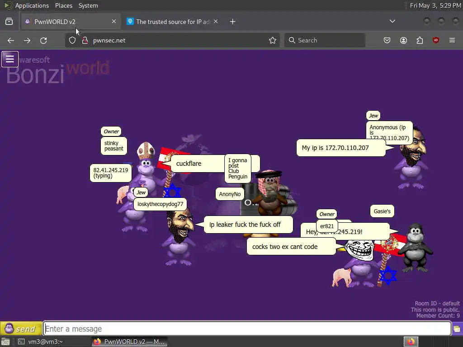463x347 pixels.
Task: List all tabs dropdown arrow
Action: [x=392, y=21]
